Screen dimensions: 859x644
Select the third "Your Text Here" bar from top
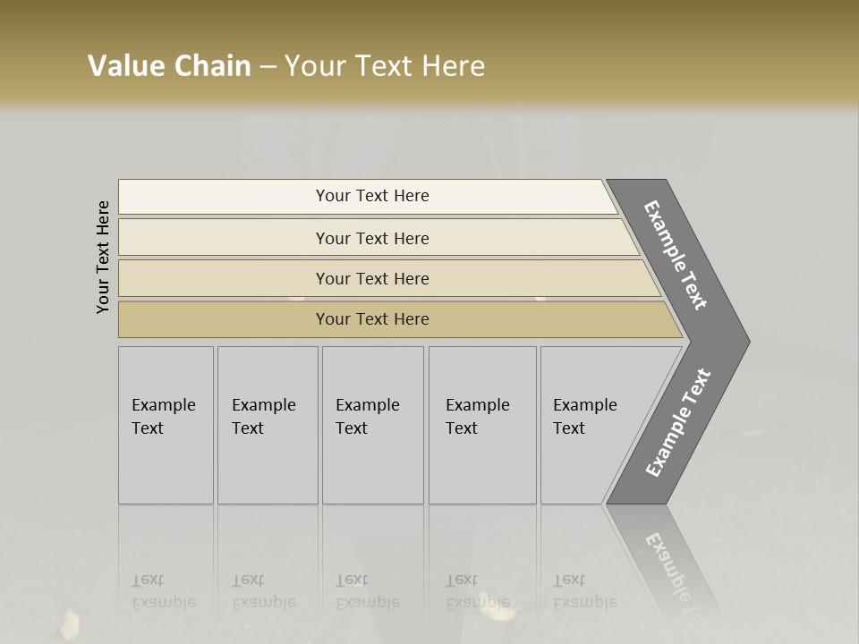tap(372, 278)
